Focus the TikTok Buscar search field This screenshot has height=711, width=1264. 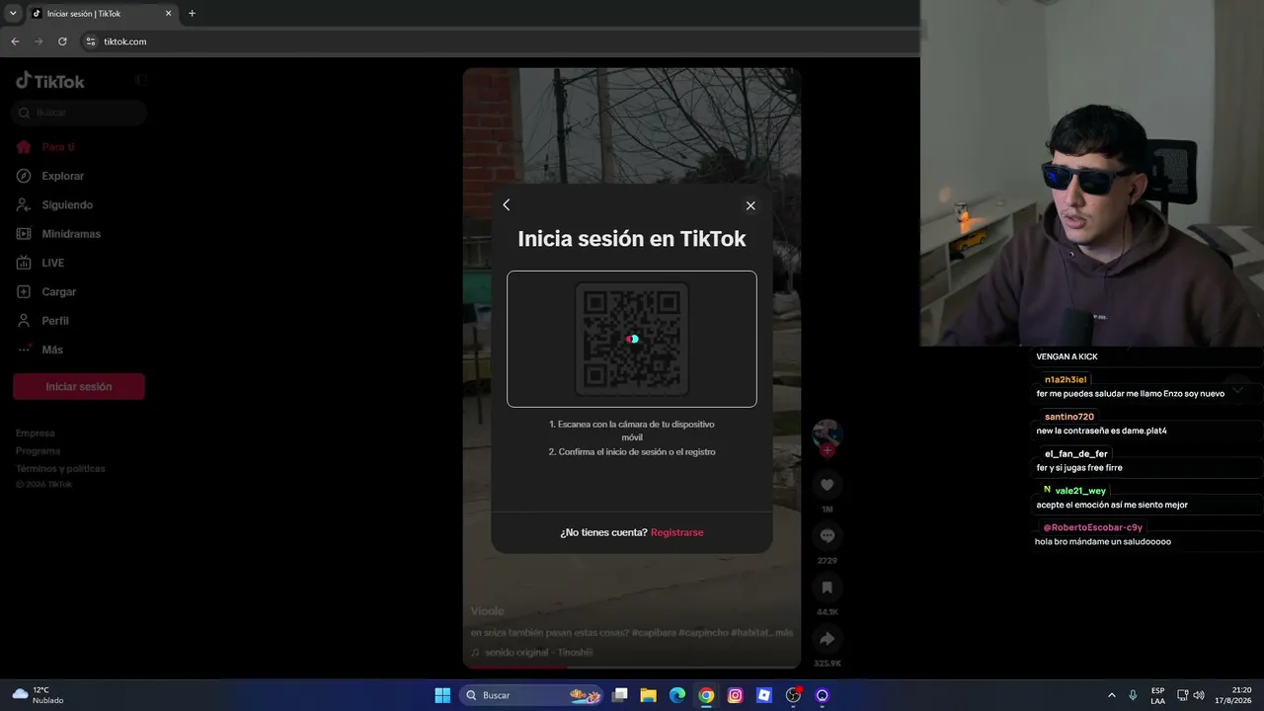coord(80,113)
